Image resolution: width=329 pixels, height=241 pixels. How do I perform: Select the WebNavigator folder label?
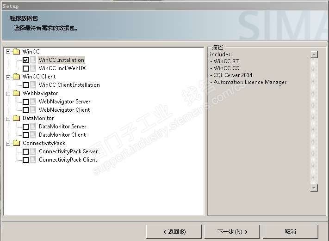point(40,93)
